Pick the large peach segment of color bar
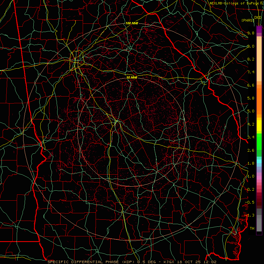 [259, 60]
